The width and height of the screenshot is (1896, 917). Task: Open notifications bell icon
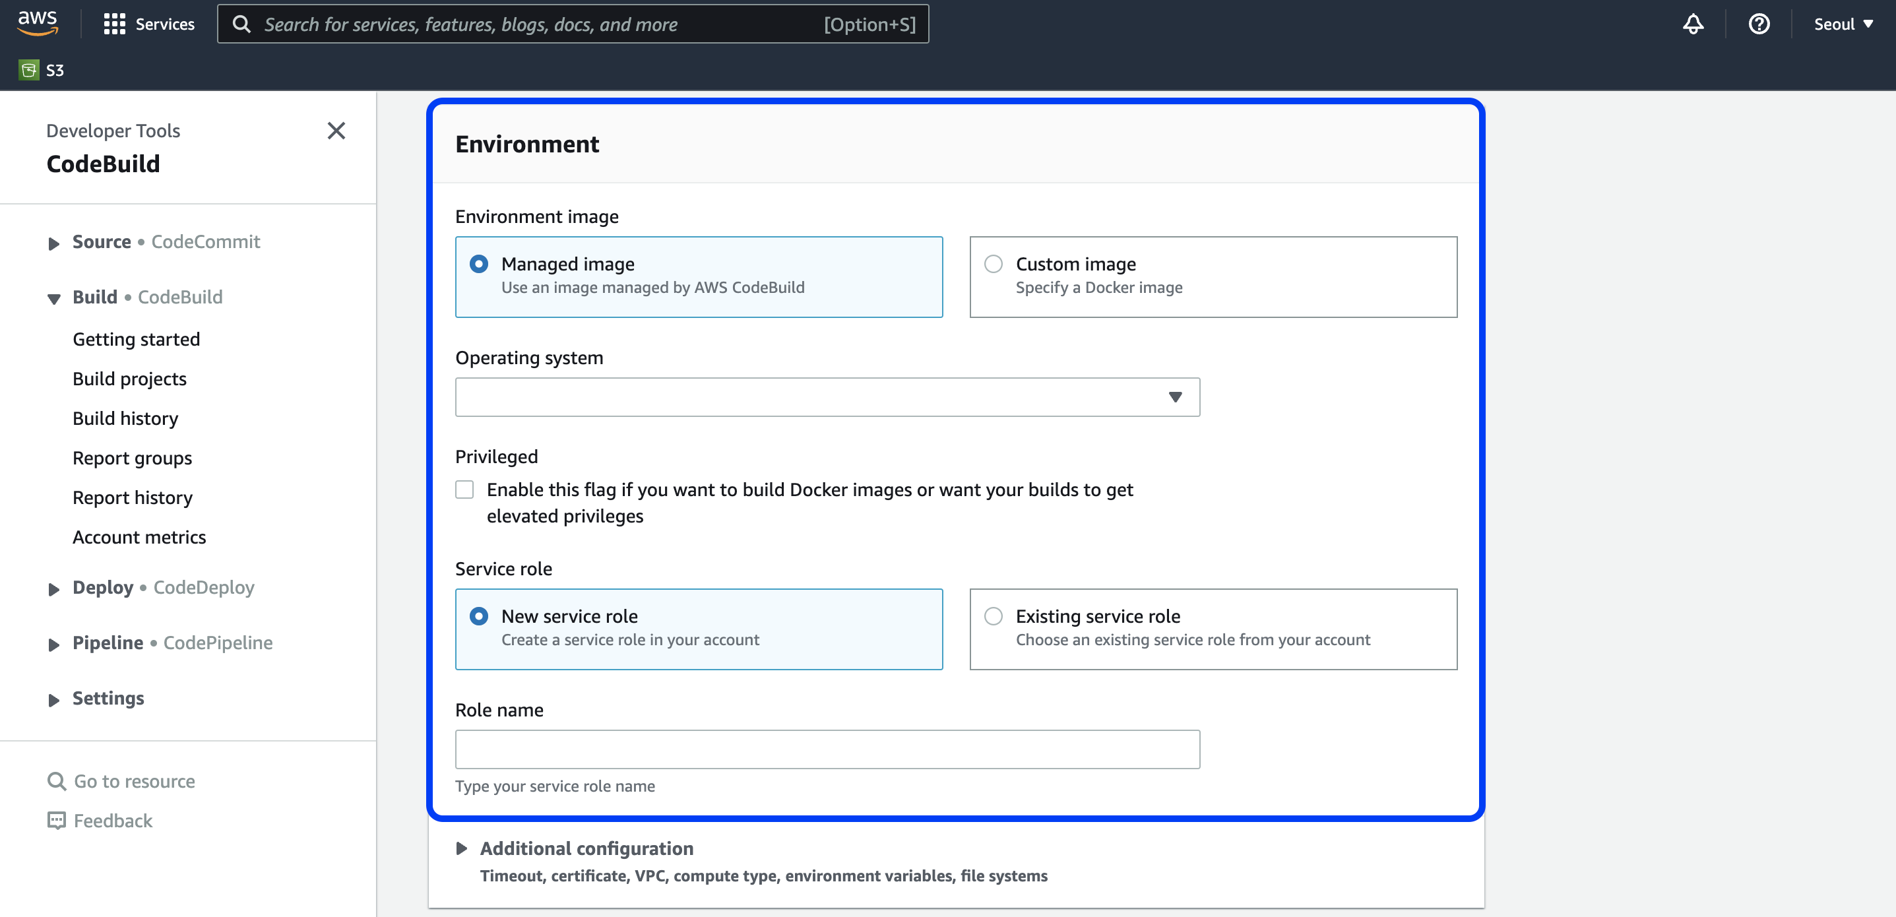[x=1692, y=24]
